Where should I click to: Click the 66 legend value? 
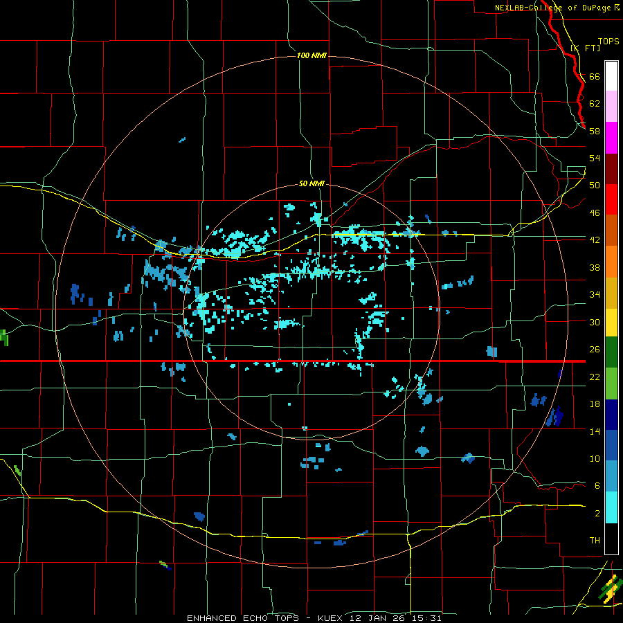click(x=595, y=76)
